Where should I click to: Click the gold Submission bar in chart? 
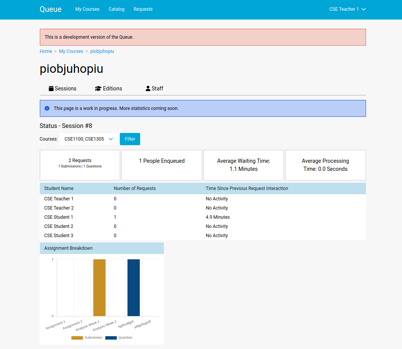click(100, 288)
